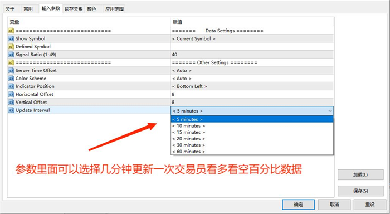
Task: Select the Indicator Position label
Action: (35, 86)
